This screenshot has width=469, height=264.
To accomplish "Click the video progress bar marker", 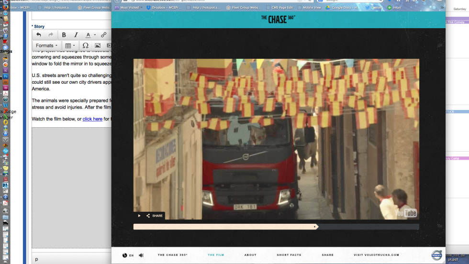I will coord(314,227).
